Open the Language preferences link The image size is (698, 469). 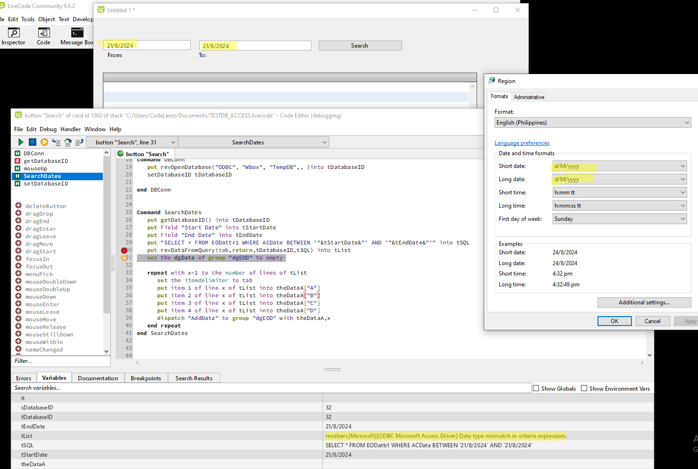(521, 143)
